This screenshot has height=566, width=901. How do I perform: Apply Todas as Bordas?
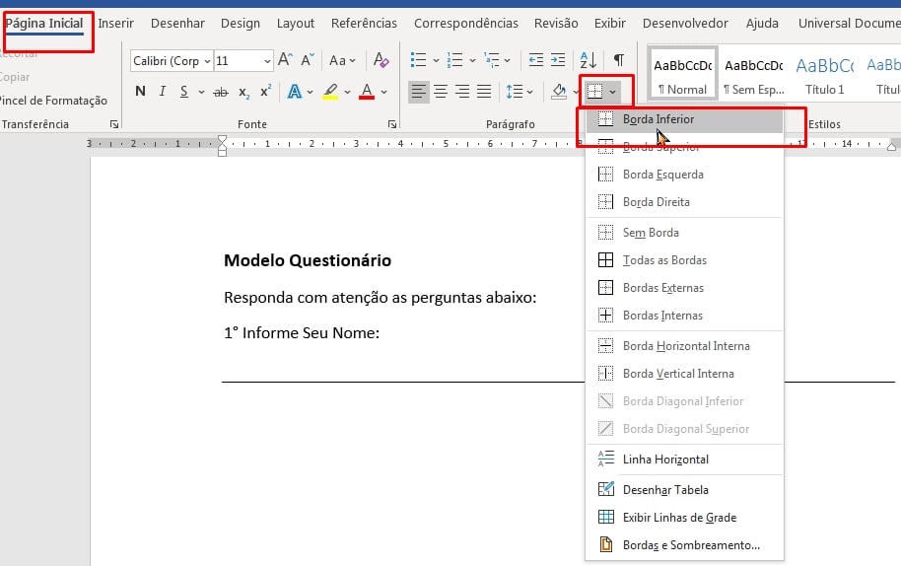[x=684, y=260]
